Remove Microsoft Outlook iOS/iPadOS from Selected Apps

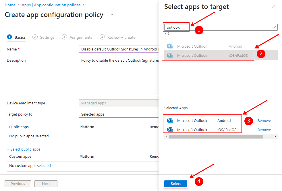pyautogui.click(x=264, y=130)
